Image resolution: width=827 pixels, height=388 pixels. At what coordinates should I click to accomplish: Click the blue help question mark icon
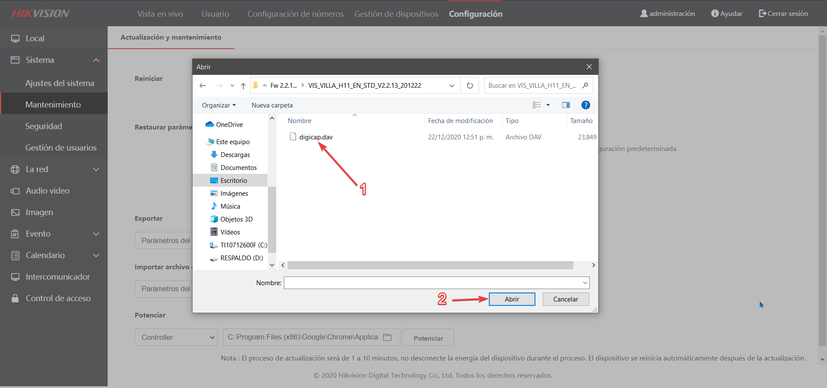point(585,105)
